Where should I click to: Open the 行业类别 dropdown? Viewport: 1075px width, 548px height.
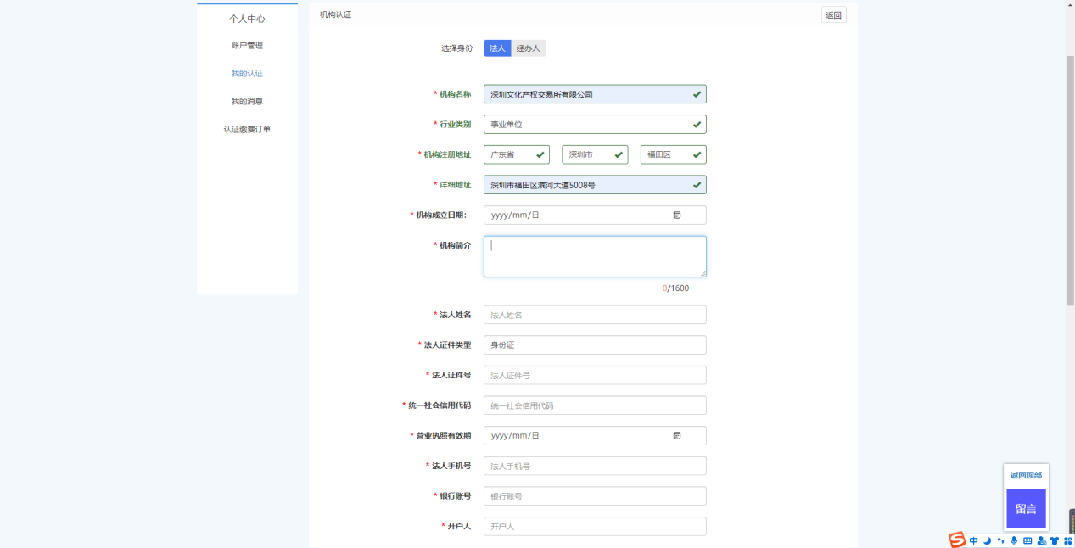[594, 125]
